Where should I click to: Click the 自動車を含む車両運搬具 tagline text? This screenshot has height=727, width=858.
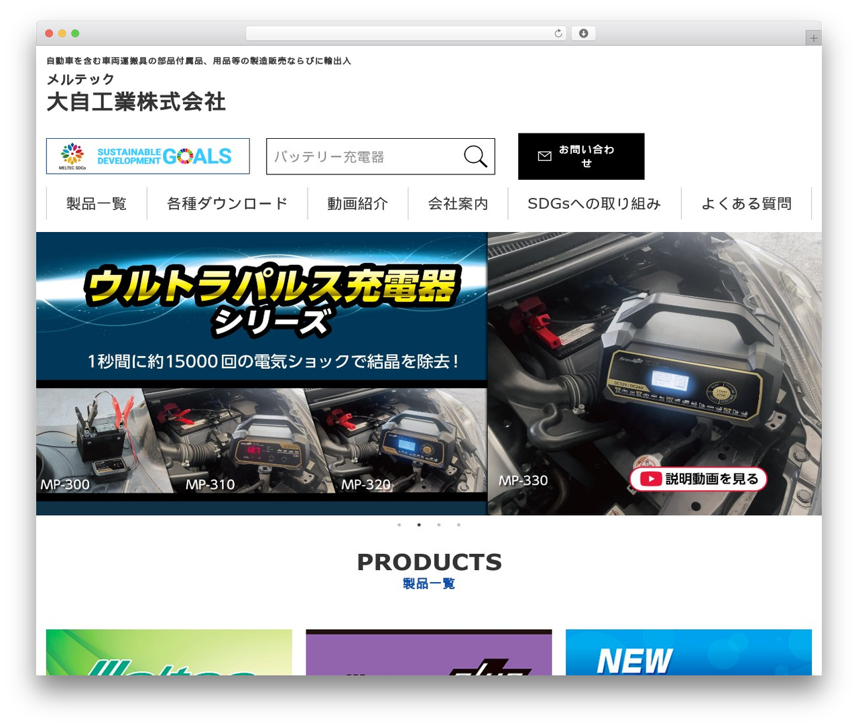coord(198,61)
